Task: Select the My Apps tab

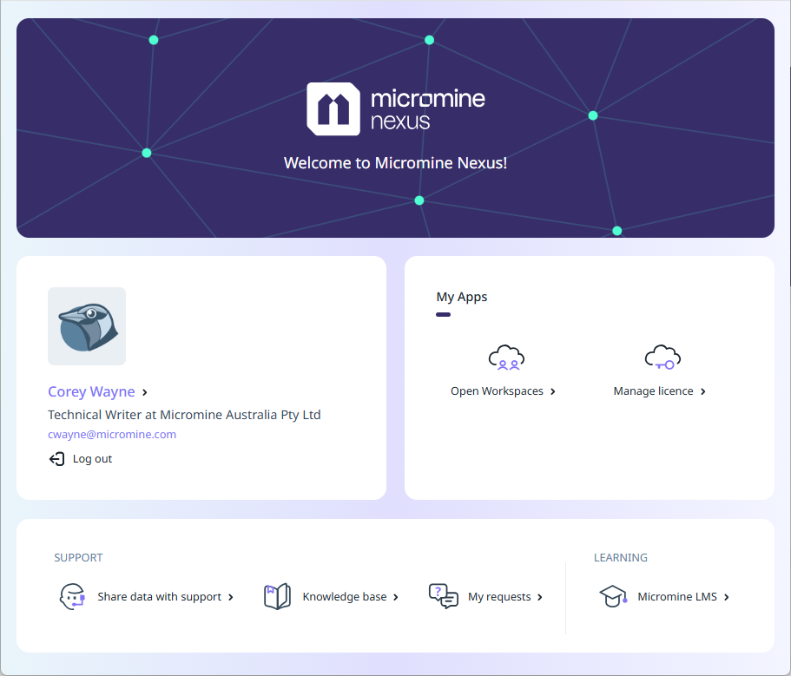Action: (x=462, y=297)
